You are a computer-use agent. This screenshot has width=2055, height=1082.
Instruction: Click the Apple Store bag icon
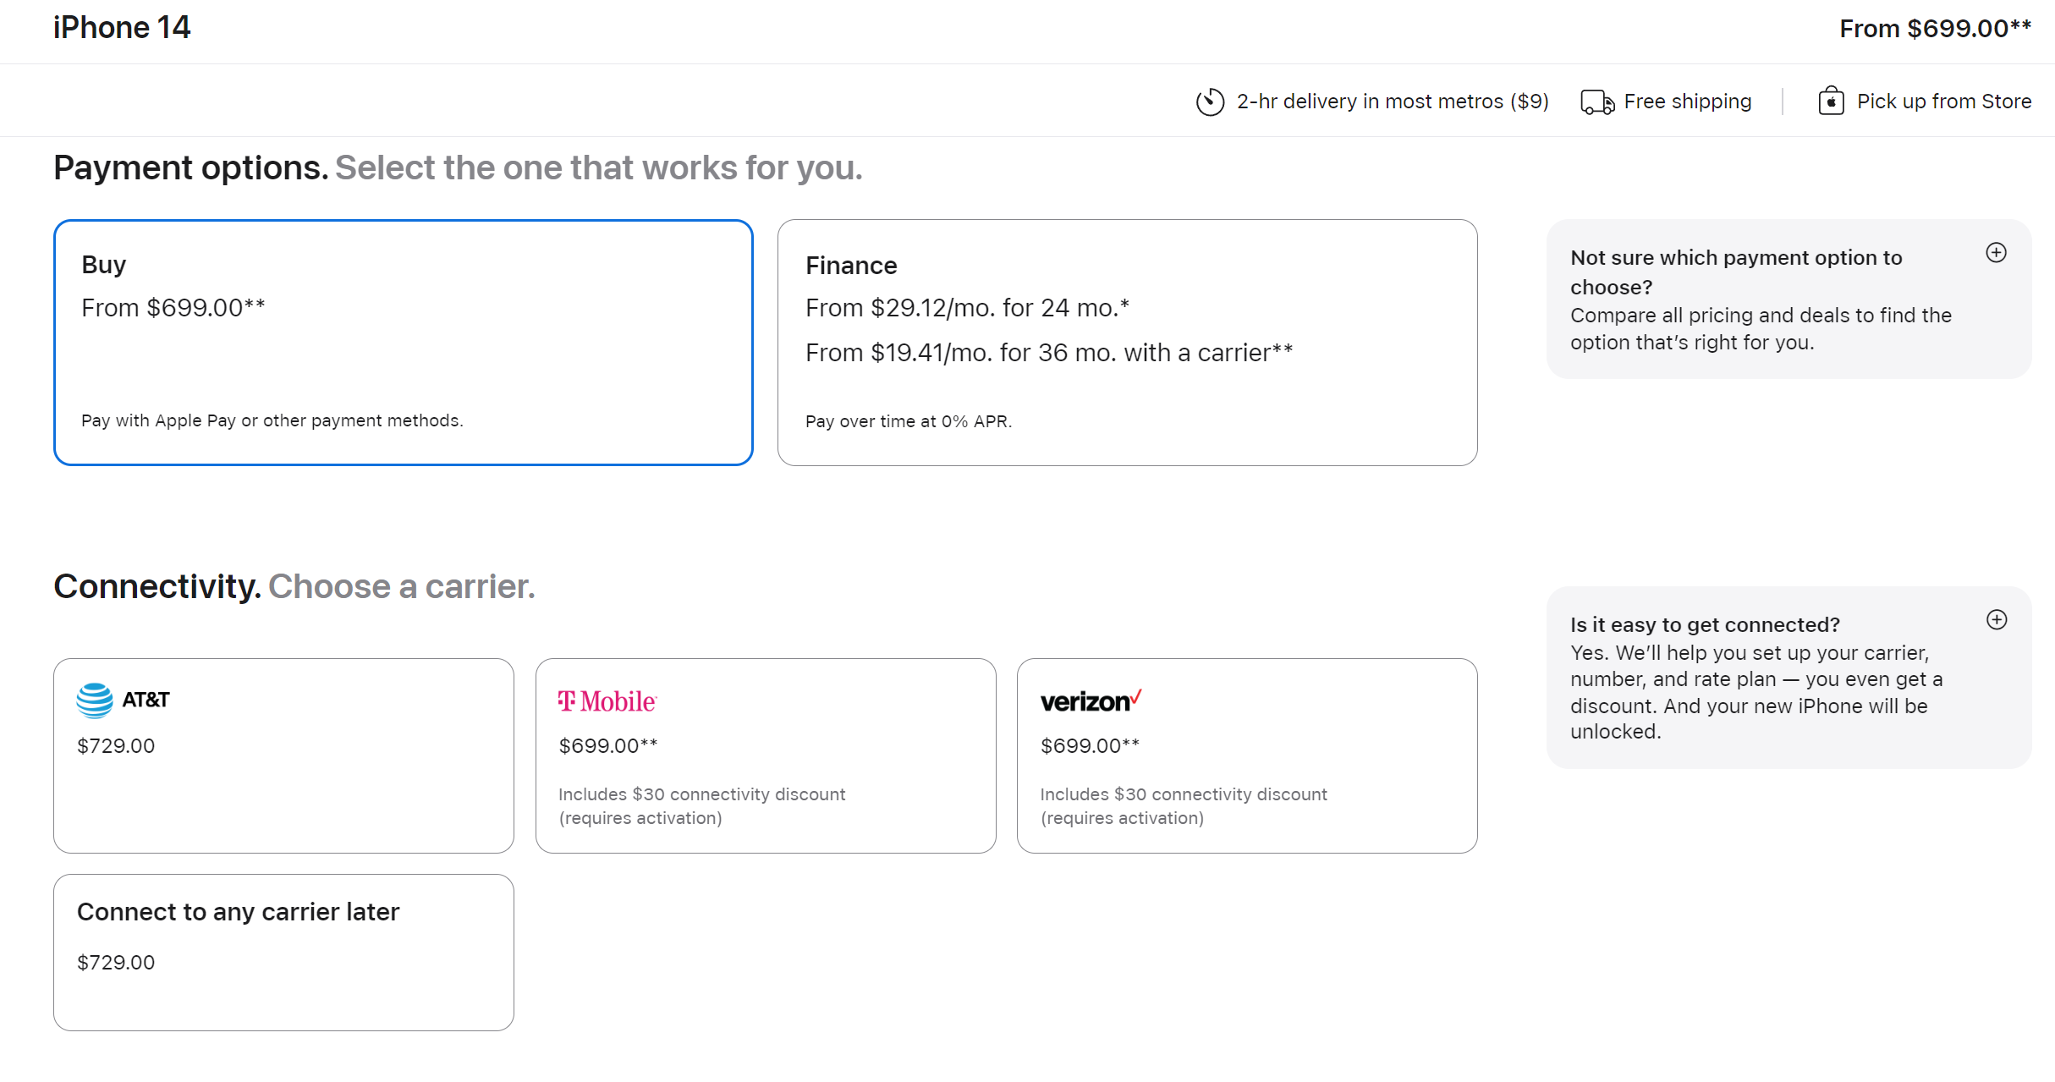coord(1831,101)
